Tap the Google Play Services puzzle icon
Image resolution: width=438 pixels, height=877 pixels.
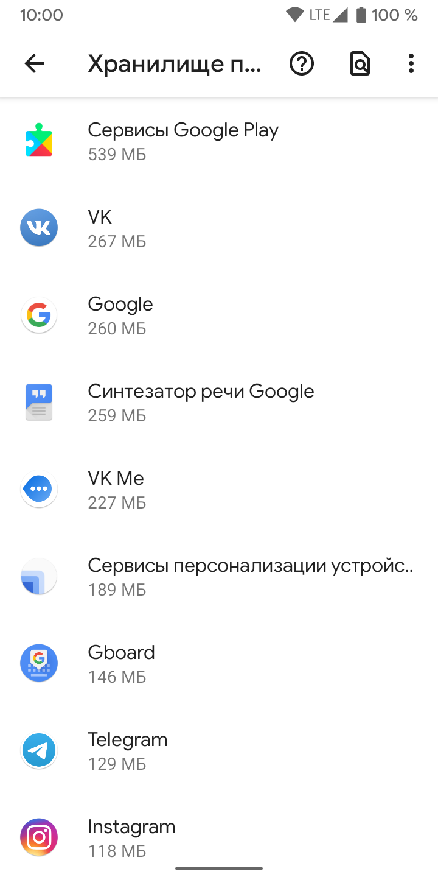pyautogui.click(x=39, y=141)
